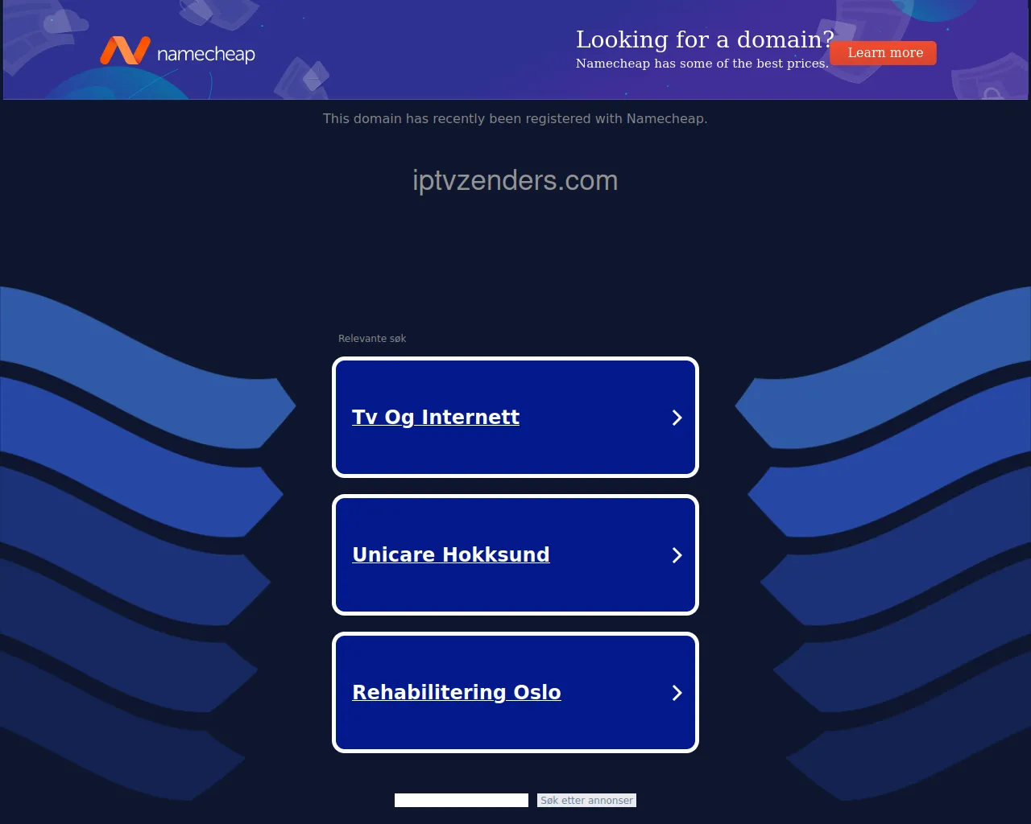Click the arrow beside Tv Og Internett

point(677,418)
